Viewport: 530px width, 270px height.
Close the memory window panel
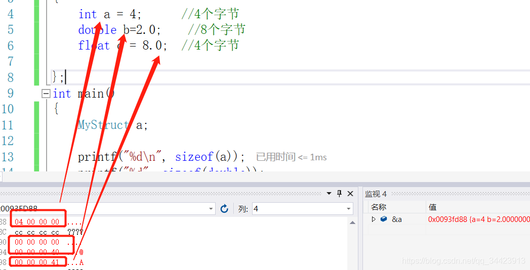pyautogui.click(x=350, y=193)
